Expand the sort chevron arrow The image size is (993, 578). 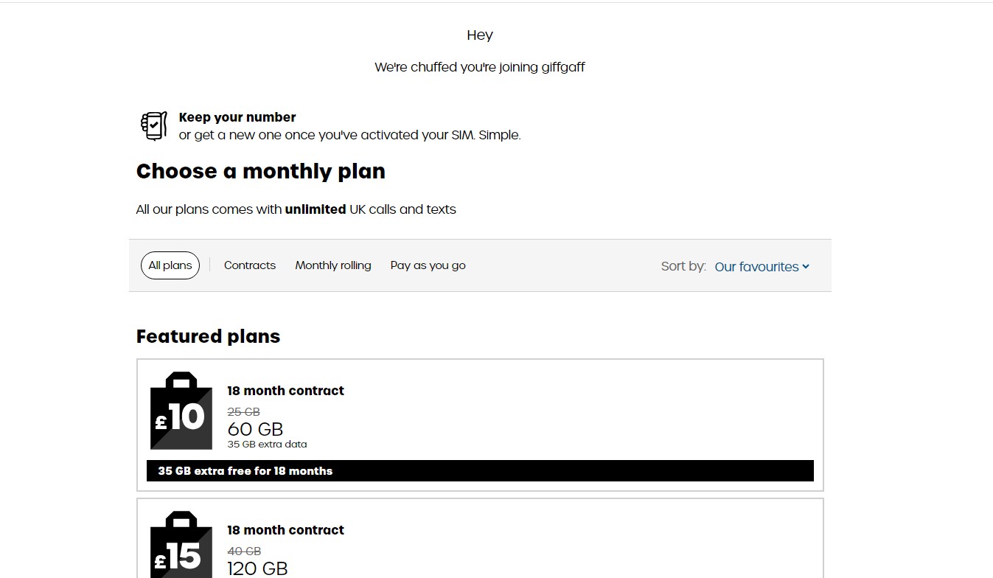(x=806, y=267)
